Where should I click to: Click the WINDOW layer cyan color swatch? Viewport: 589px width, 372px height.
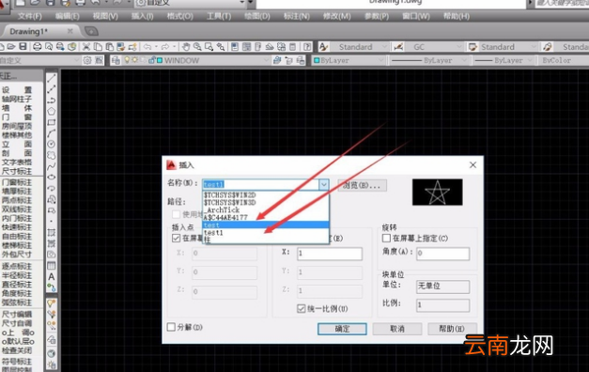point(160,60)
